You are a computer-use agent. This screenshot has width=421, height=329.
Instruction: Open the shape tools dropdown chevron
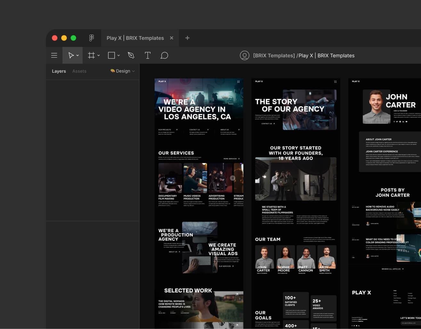(118, 55)
